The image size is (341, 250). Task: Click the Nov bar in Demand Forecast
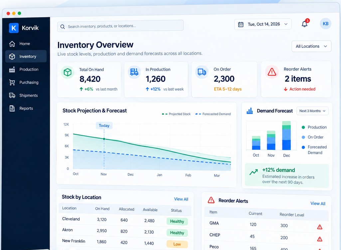[x=271, y=140]
